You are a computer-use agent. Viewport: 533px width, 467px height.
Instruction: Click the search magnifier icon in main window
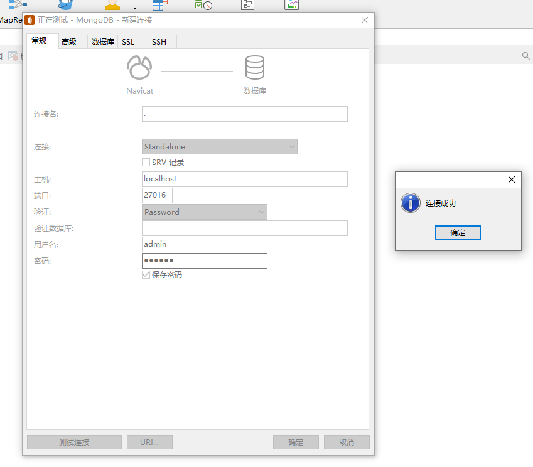(525, 56)
